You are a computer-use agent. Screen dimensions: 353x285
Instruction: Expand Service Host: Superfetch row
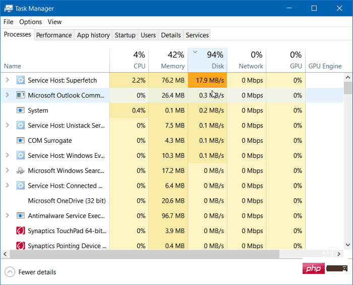tap(7, 80)
